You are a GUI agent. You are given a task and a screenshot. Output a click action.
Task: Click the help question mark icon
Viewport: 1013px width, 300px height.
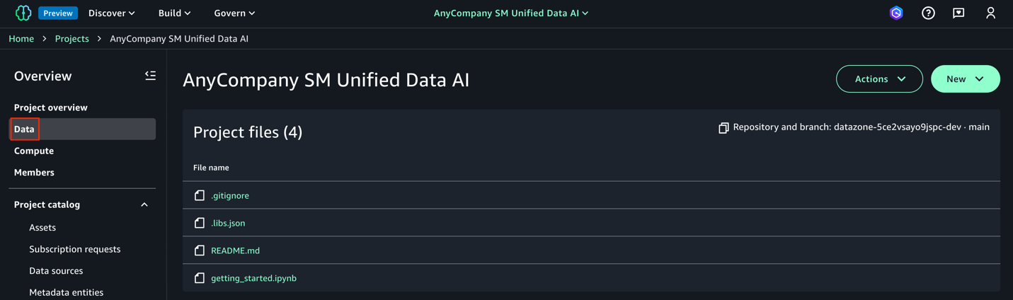pyautogui.click(x=928, y=13)
